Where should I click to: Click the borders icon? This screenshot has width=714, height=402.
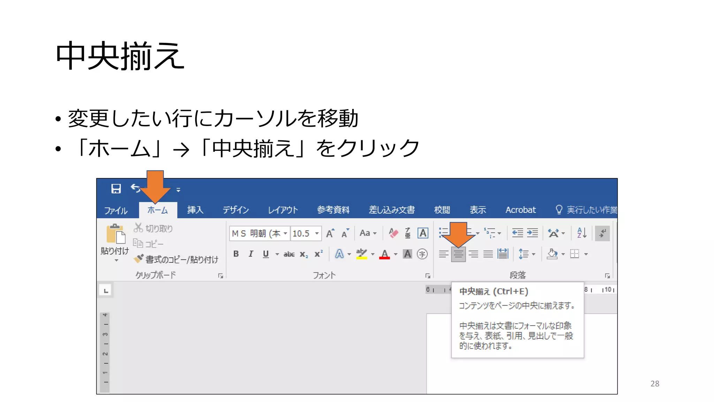click(x=575, y=254)
